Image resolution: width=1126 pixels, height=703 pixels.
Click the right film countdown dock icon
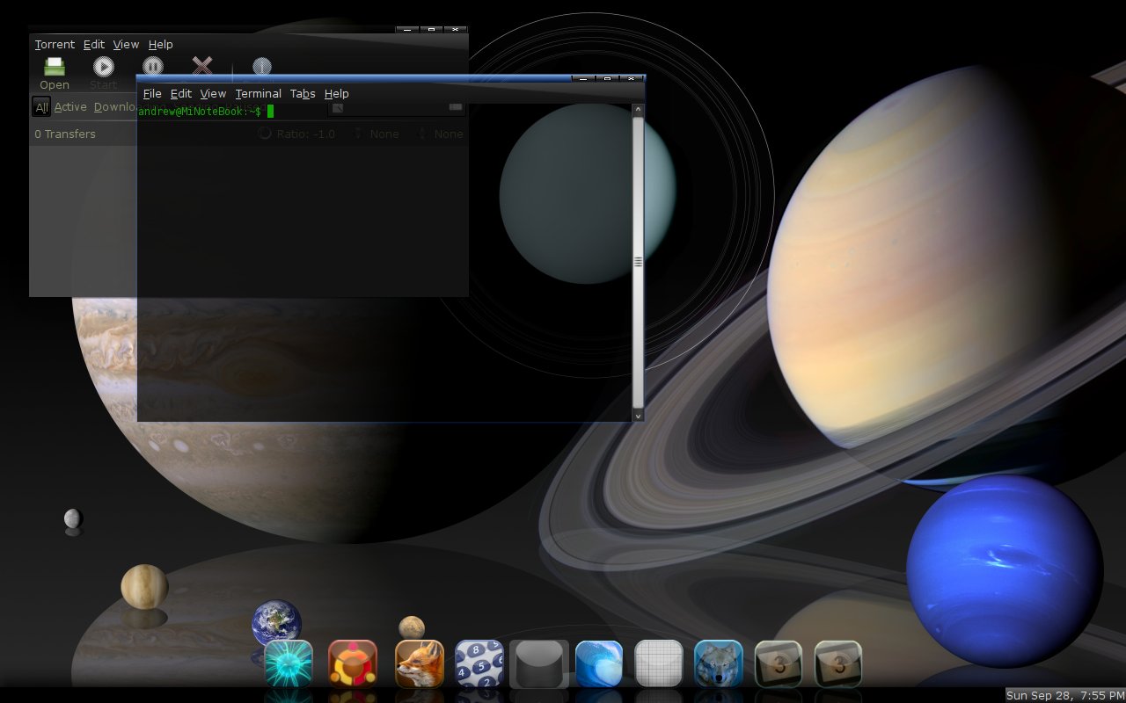838,663
